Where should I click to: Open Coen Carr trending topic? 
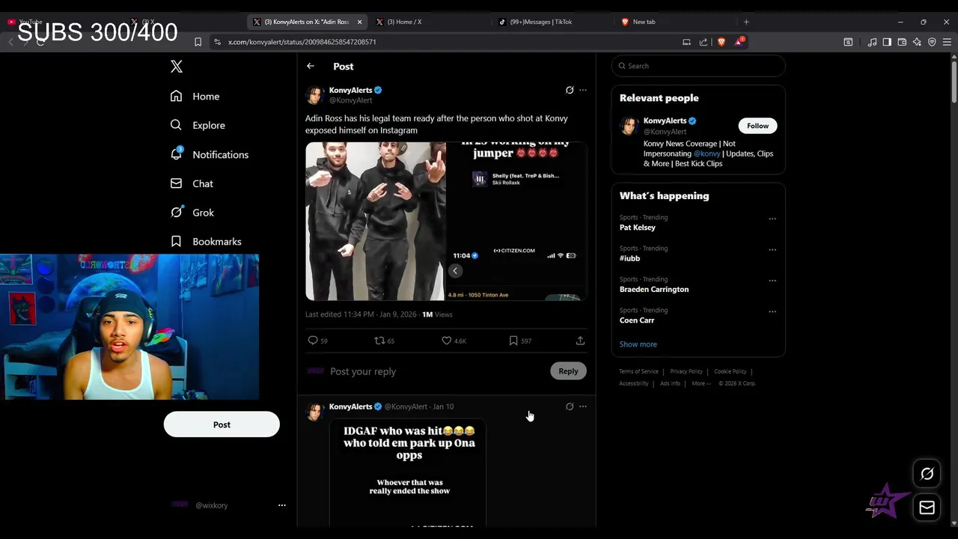[x=637, y=320]
